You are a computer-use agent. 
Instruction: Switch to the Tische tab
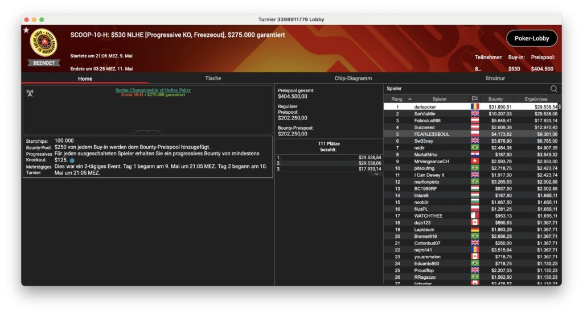pyautogui.click(x=213, y=78)
